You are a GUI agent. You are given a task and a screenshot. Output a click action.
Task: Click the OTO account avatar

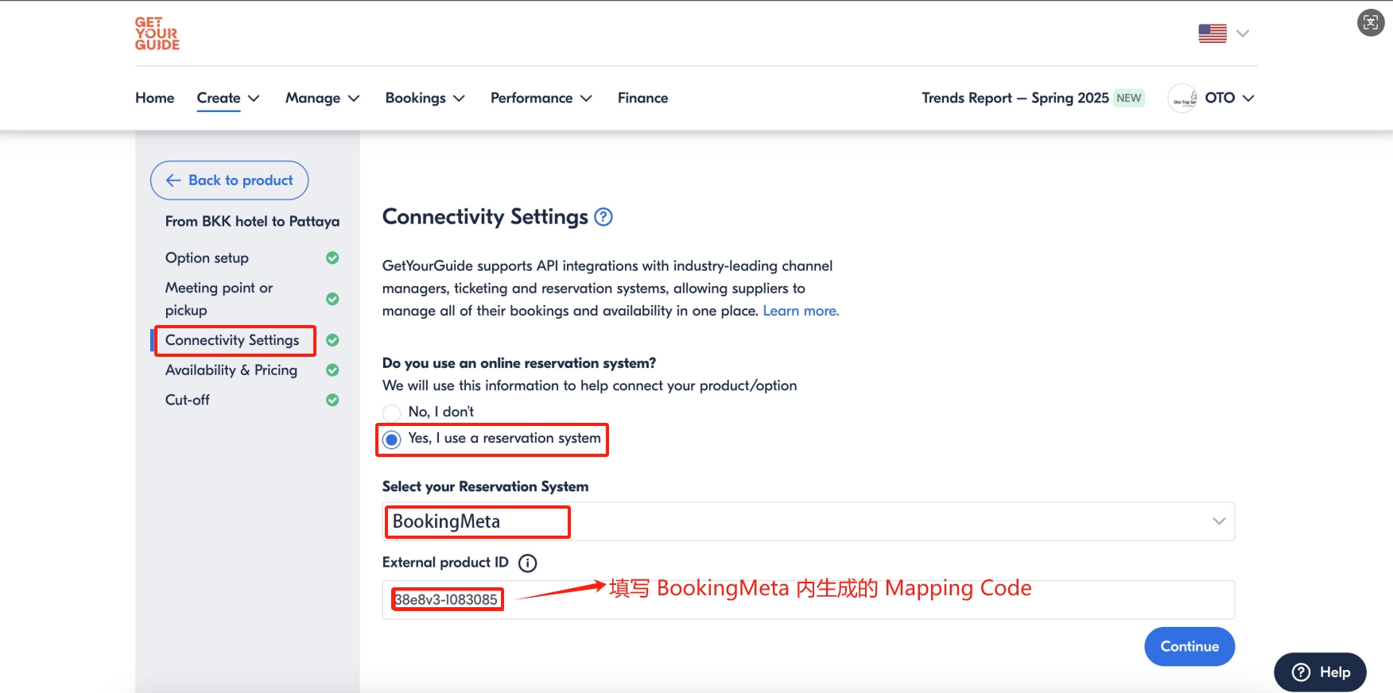(1182, 99)
